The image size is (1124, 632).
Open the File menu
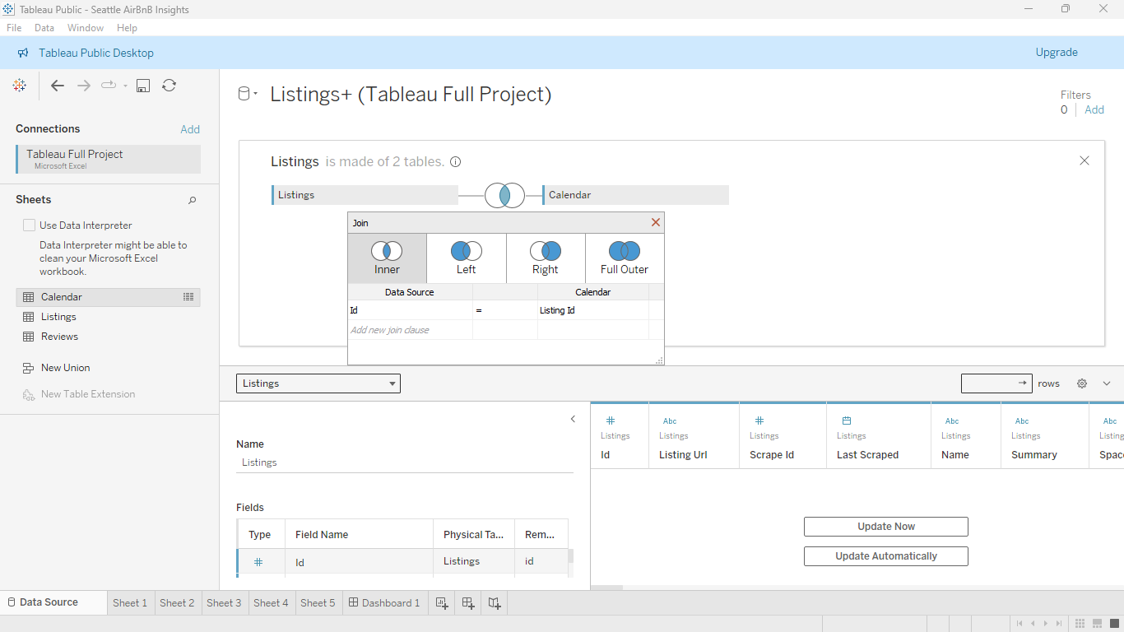pyautogui.click(x=14, y=28)
